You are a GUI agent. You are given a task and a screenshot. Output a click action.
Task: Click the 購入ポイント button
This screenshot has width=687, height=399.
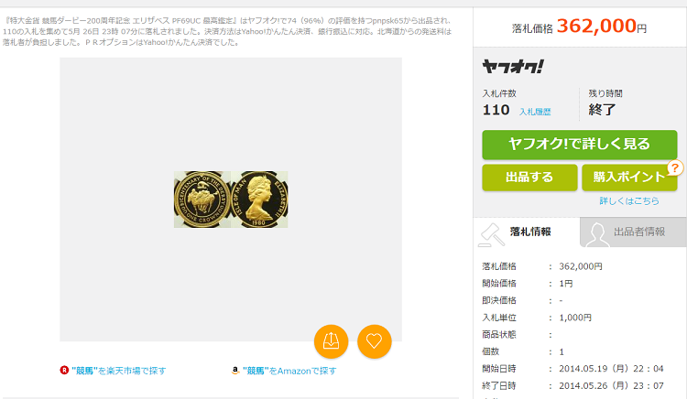629,178
